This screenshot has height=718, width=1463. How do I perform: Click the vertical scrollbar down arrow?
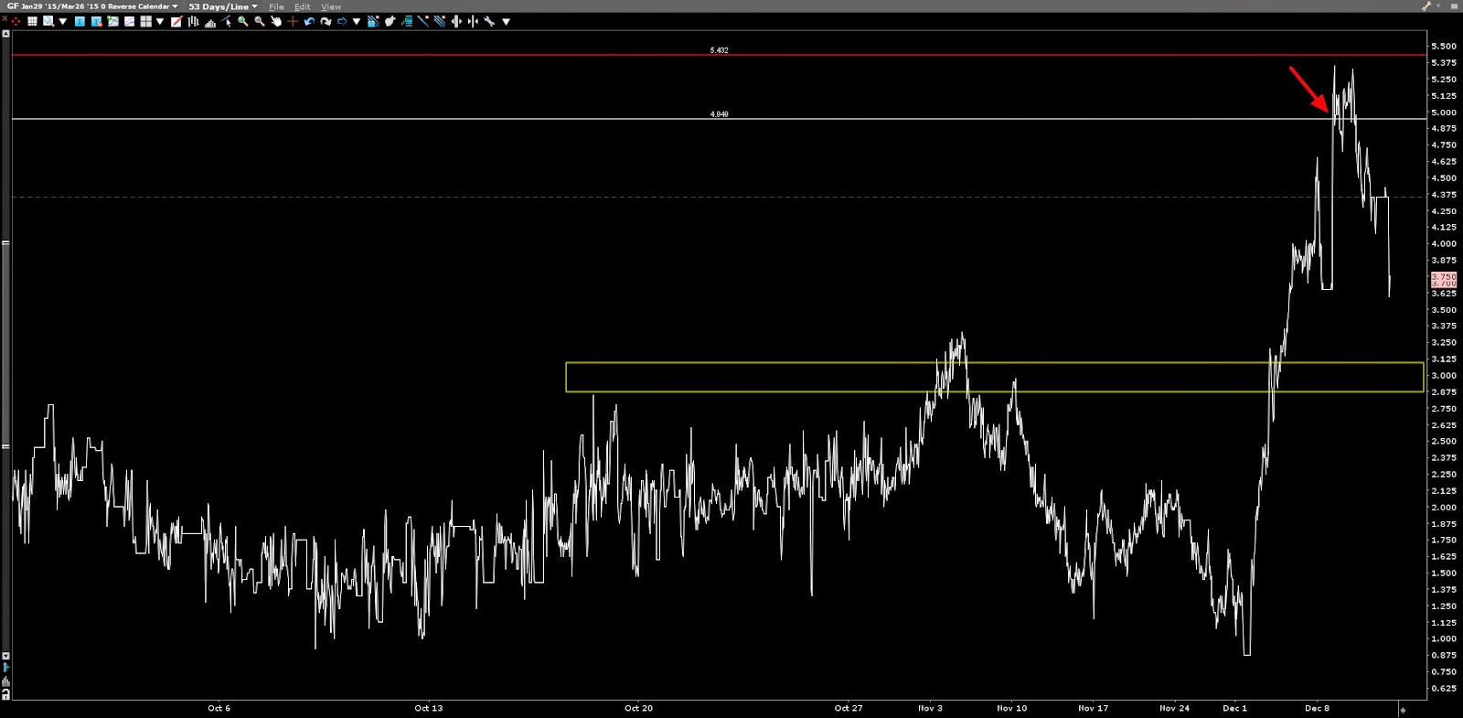(5, 656)
